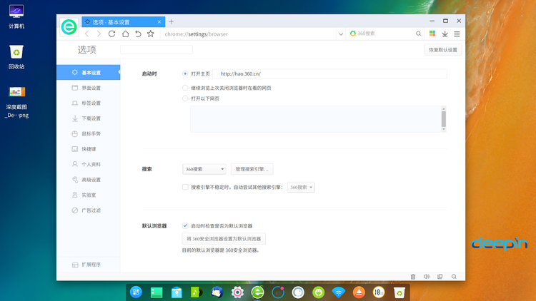
Task: Open the hamburger main menu
Action: pos(457,34)
